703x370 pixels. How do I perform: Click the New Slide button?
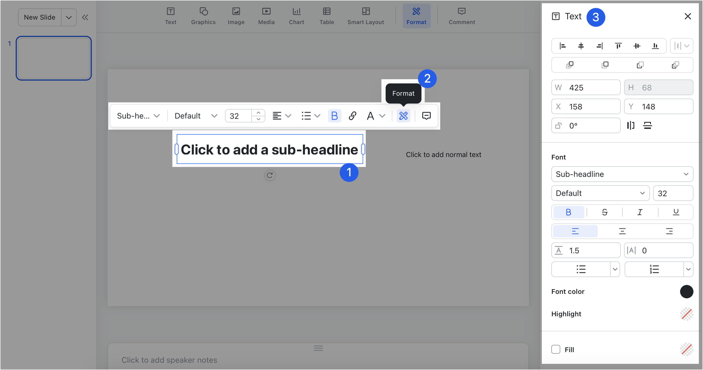[x=40, y=17]
